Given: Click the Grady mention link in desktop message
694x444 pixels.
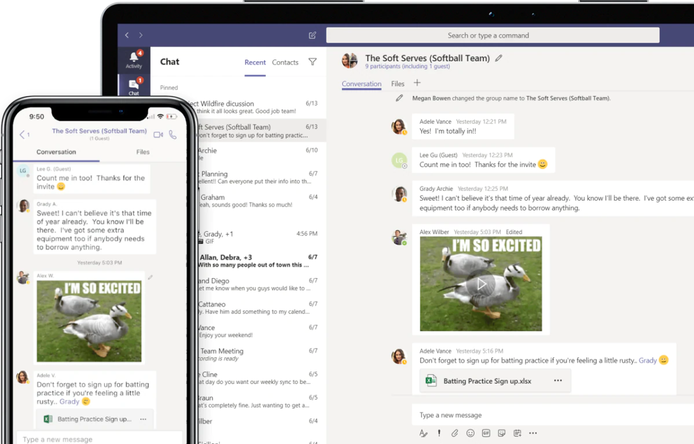Looking at the screenshot, I should (x=648, y=360).
